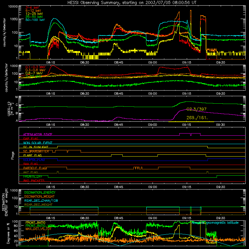Screen dimensions: 249x249
Task: Select the 6-12 keV legend label
Action: point(33,11)
